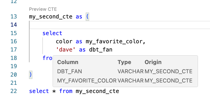Click line number 20 in the gutter
Screen dimensions: 210x104
coord(14,75)
